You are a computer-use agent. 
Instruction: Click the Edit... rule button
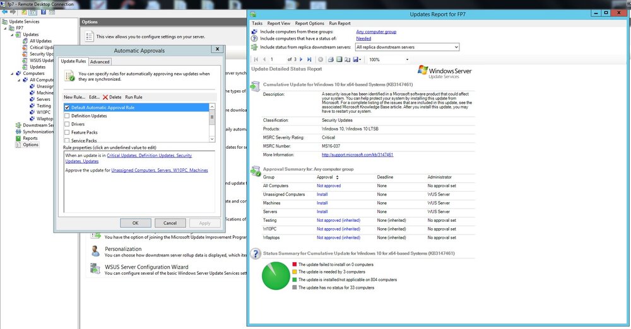coord(94,97)
